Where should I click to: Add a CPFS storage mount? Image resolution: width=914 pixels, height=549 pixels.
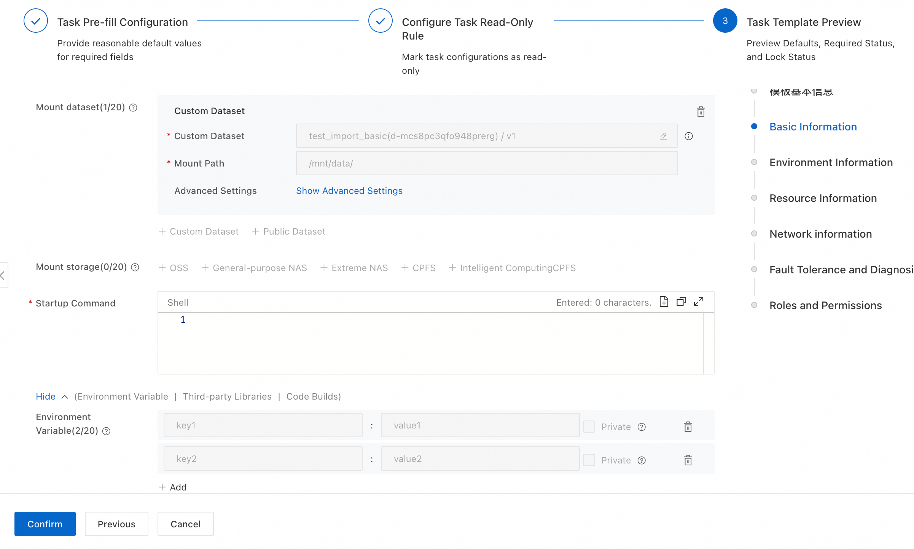pos(419,268)
